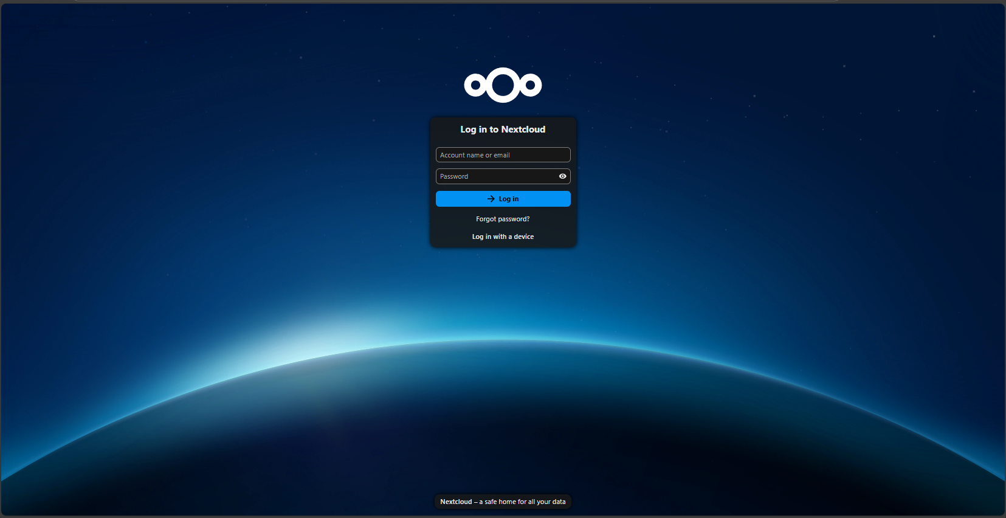Click the right small circle of the logo

click(x=531, y=85)
